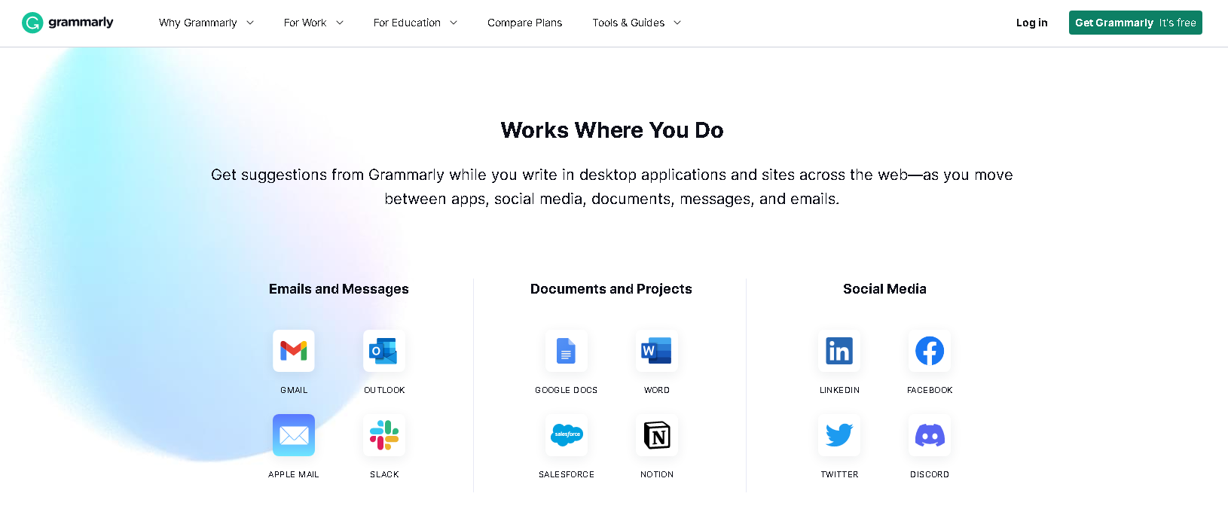This screenshot has width=1228, height=530.
Task: Click the DISCORD label
Action: (x=930, y=474)
